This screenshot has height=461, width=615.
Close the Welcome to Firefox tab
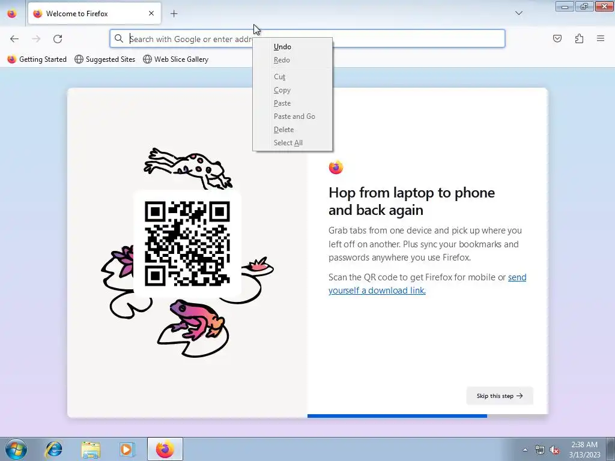151,13
